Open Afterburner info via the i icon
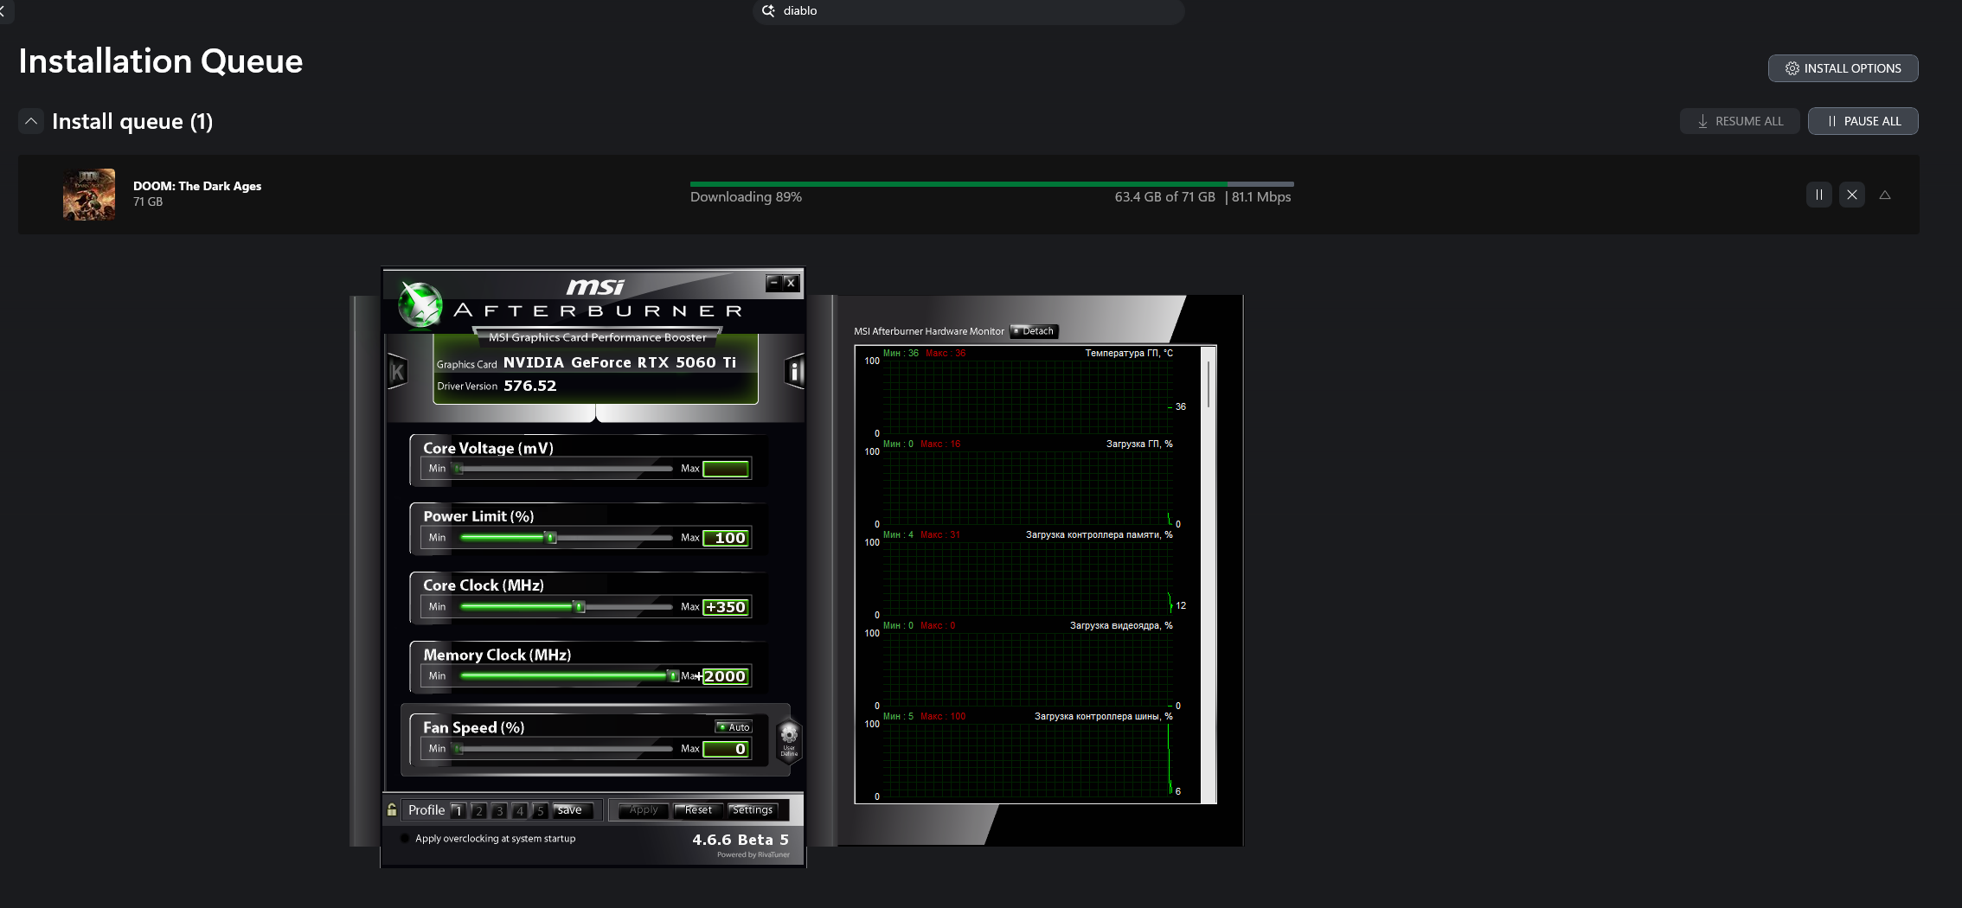Image resolution: width=1962 pixels, height=908 pixels. point(794,372)
